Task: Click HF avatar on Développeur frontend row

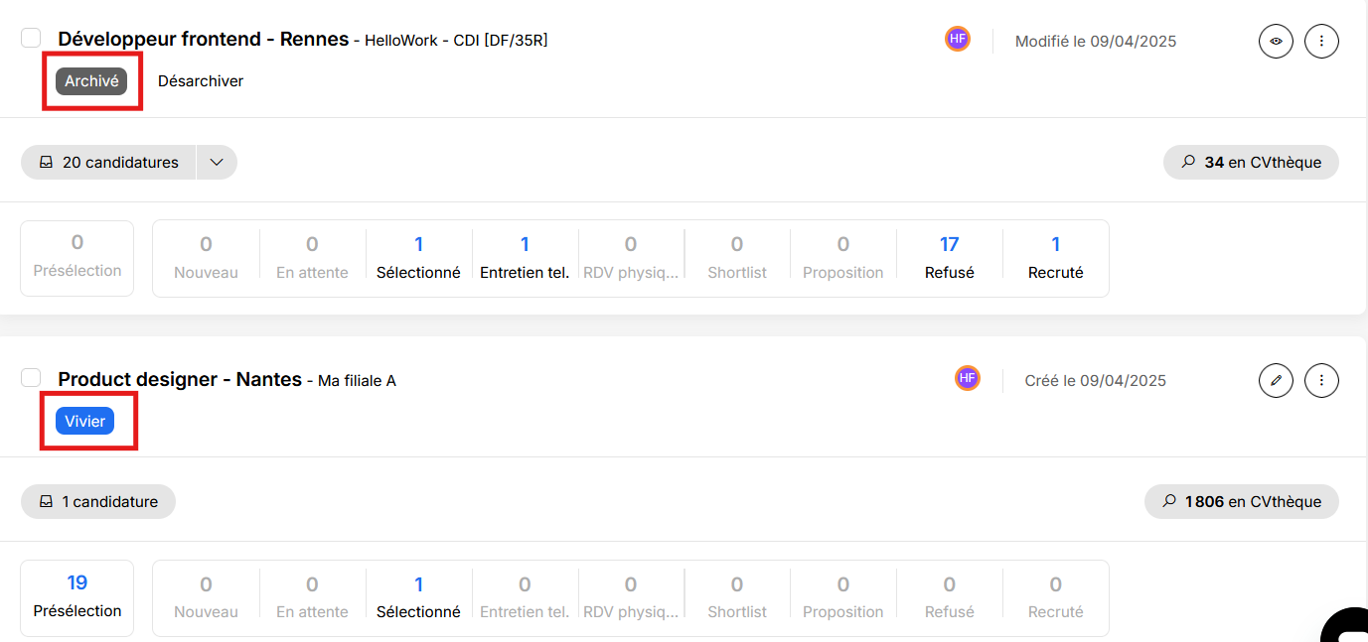Action: coord(958,39)
